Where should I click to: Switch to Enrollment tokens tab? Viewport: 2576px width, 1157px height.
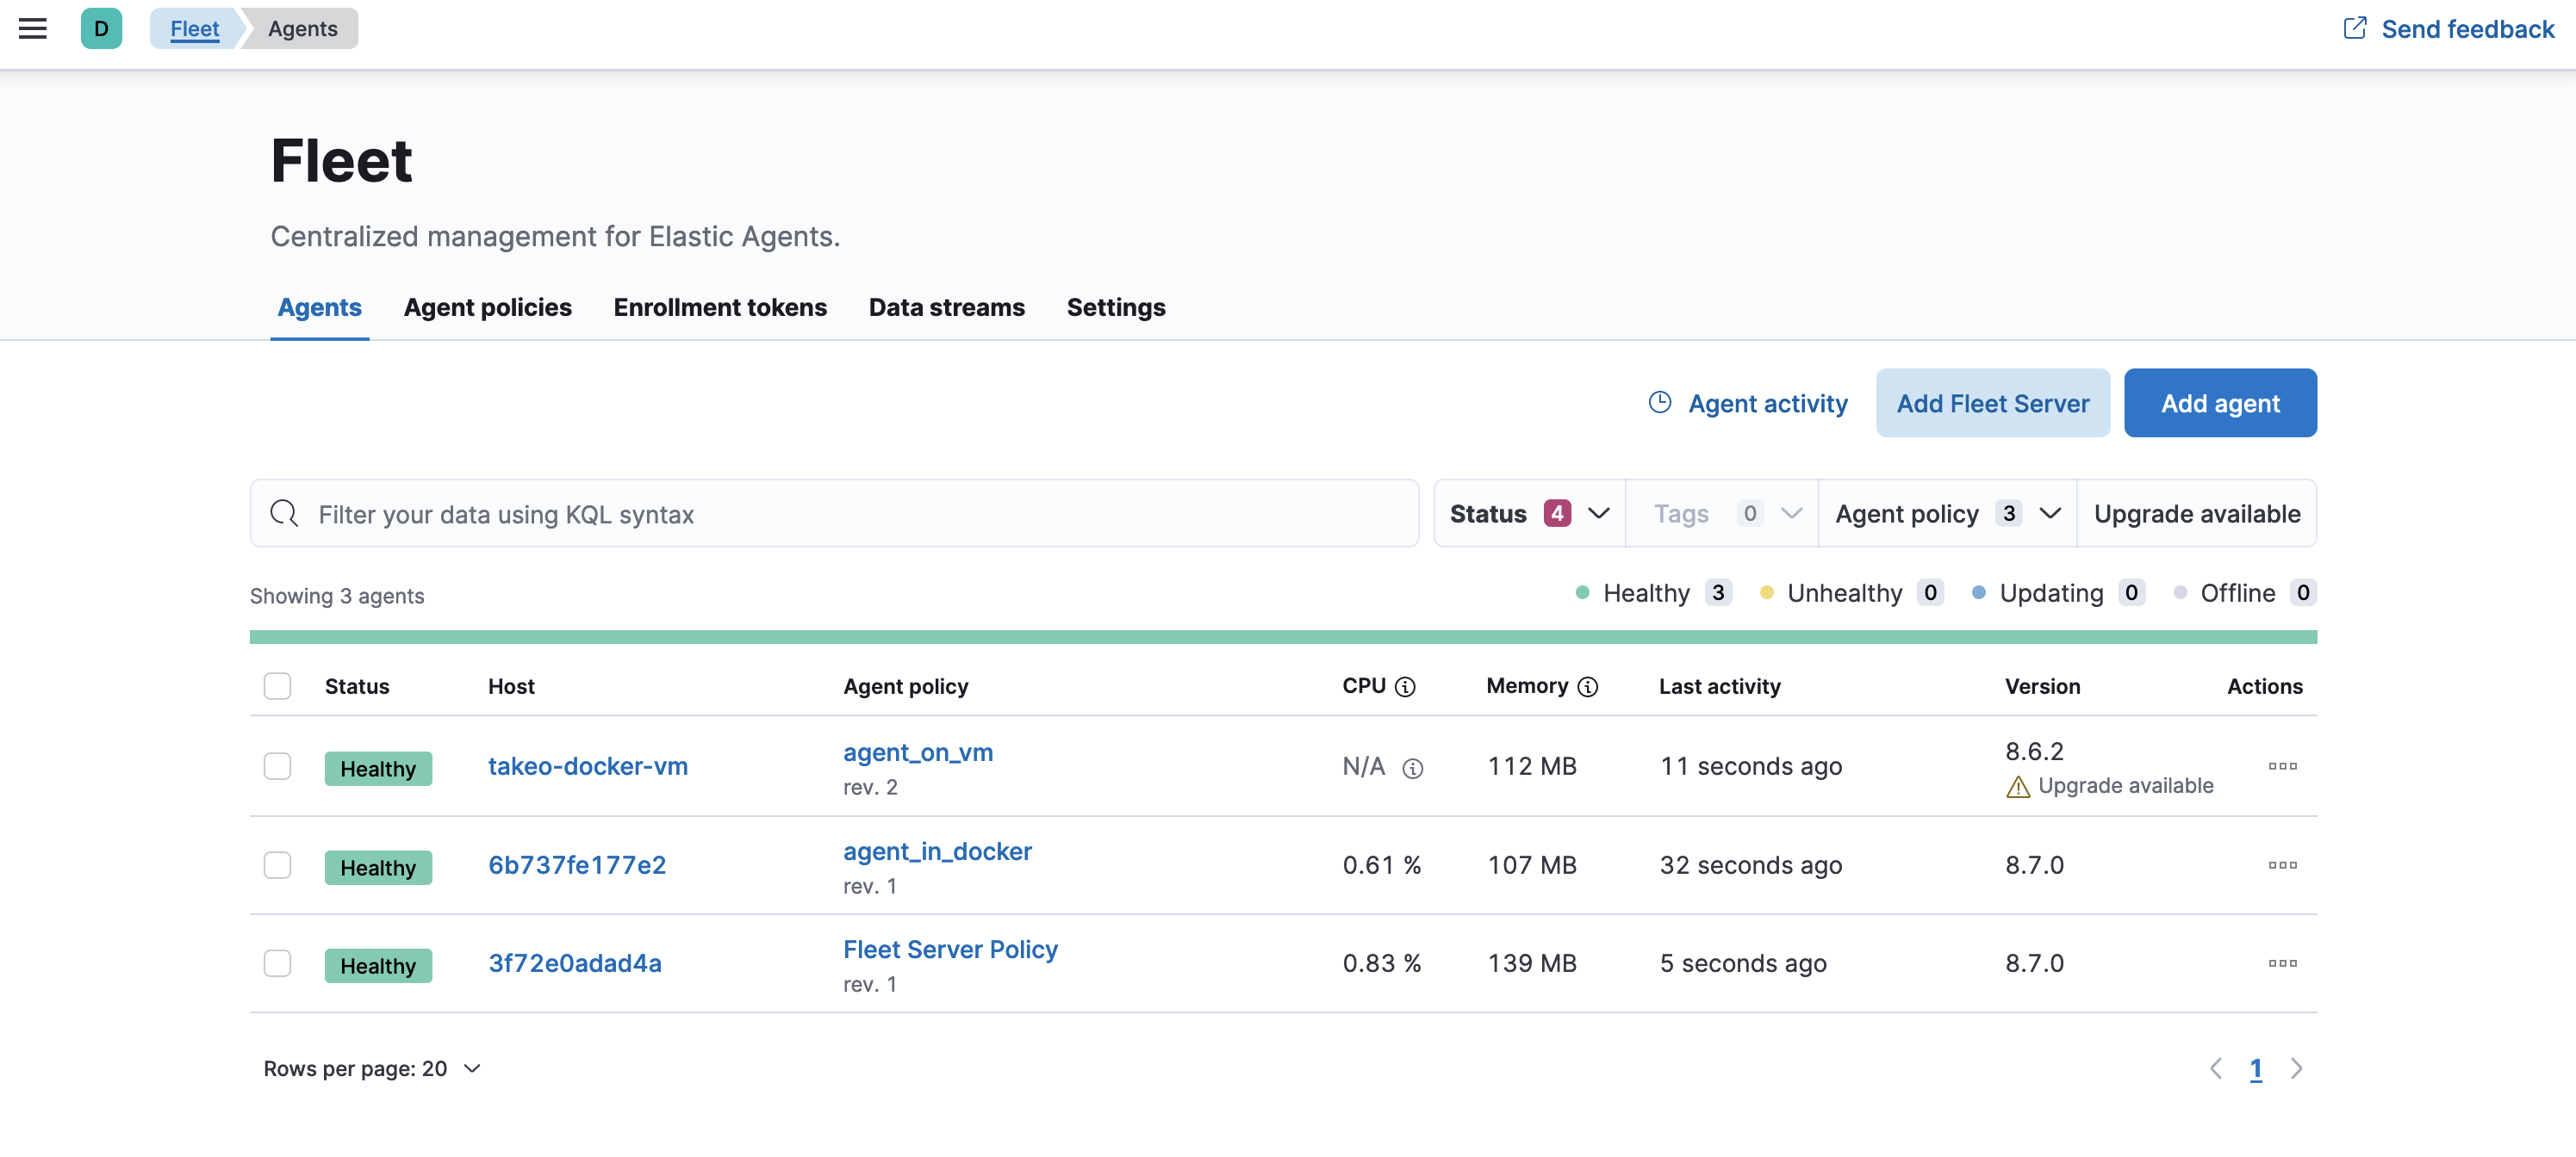click(719, 306)
